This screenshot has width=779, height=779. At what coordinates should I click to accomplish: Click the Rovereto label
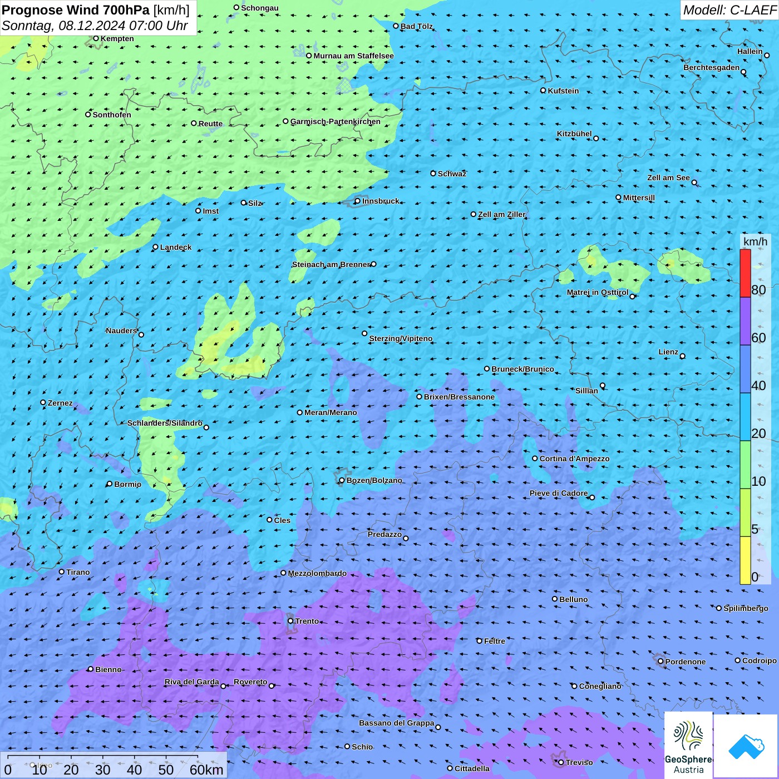point(250,682)
